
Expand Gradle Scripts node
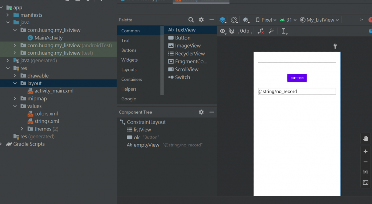click(x=1, y=144)
